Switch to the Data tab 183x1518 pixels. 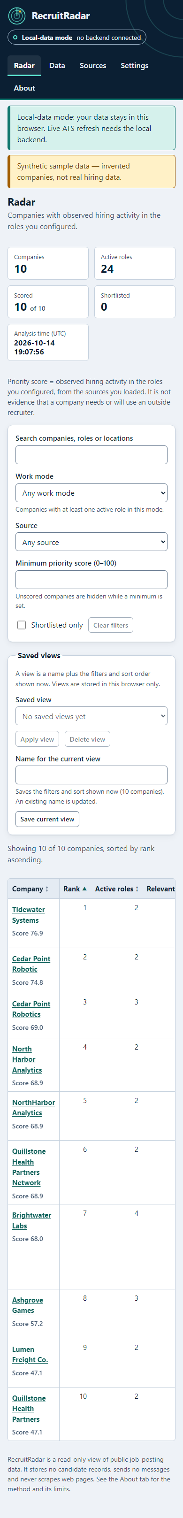57,65
